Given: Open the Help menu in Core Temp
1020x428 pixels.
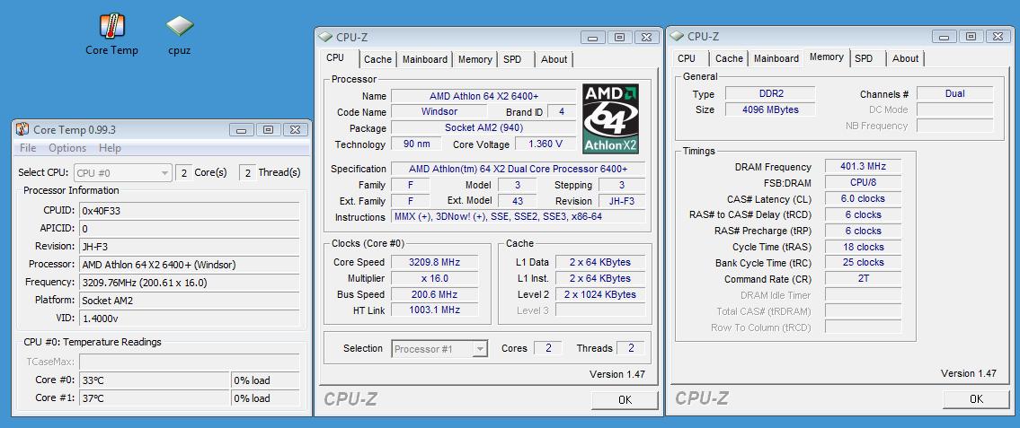Looking at the screenshot, I should [x=110, y=148].
